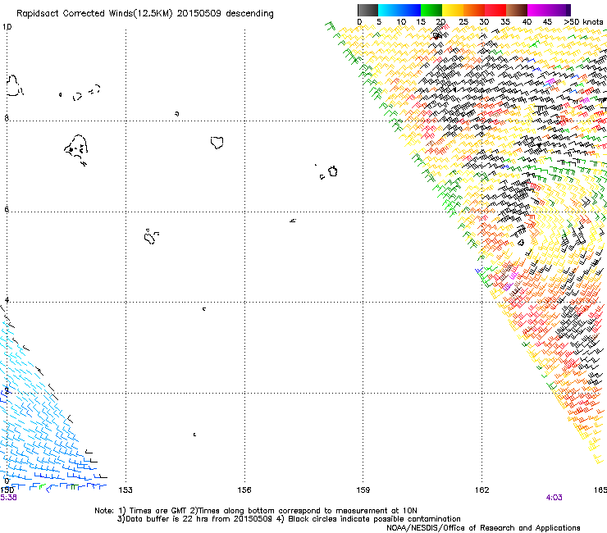Select legend label '45' under the color bar

pyautogui.click(x=547, y=22)
